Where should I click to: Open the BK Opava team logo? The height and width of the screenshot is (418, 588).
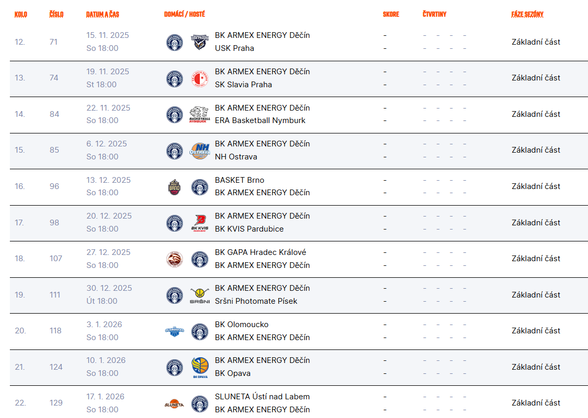click(199, 367)
